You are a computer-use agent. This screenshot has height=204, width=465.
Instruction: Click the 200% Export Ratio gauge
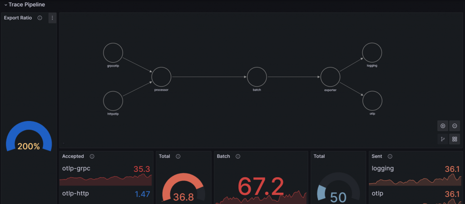pos(29,136)
